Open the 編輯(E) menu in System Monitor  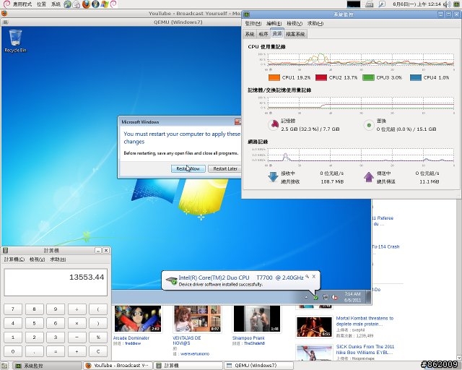pyautogui.click(x=274, y=23)
